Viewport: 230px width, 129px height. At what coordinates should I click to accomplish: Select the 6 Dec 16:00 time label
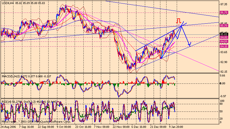[x=139, y=127]
